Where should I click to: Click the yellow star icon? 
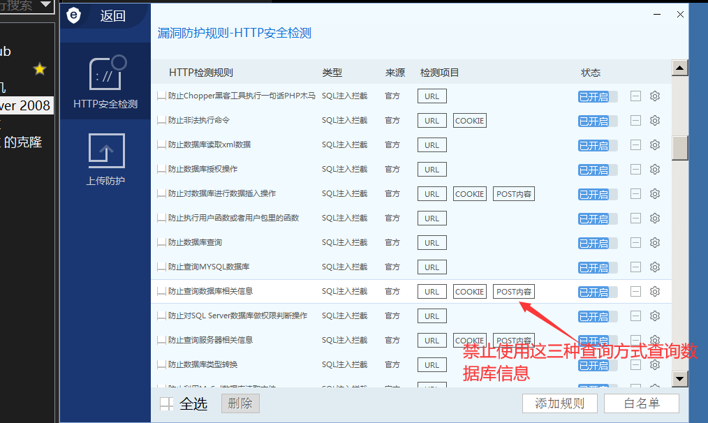click(x=40, y=68)
